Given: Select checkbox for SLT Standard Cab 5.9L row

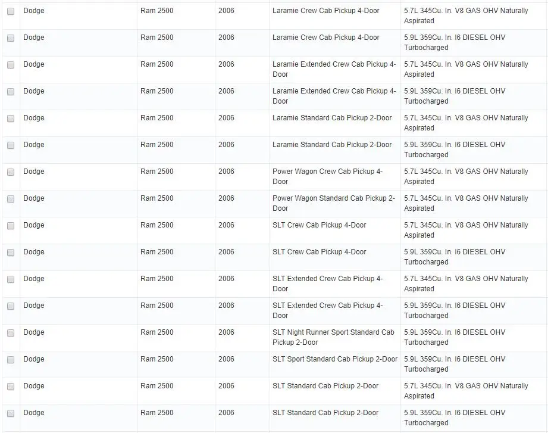Looking at the screenshot, I should 11,413.
